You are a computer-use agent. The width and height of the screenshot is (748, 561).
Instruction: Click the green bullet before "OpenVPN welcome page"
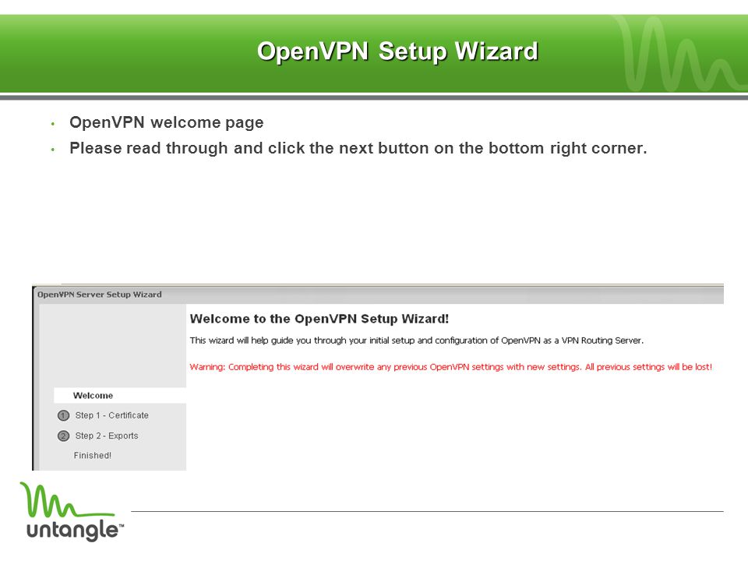[x=53, y=124]
